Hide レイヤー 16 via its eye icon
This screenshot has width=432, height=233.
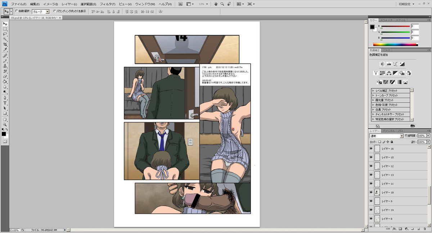pos(371,148)
